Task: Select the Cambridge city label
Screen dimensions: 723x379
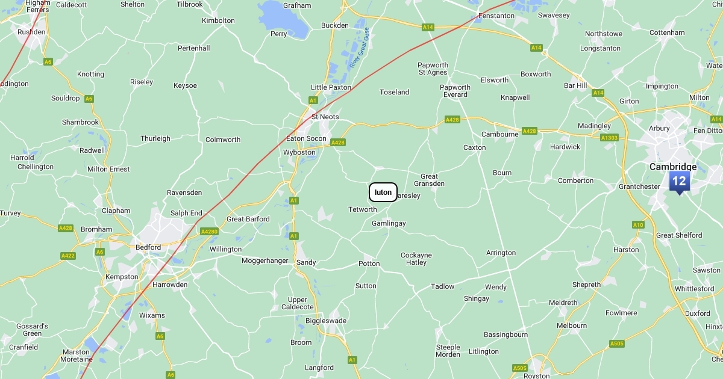Action: point(673,167)
